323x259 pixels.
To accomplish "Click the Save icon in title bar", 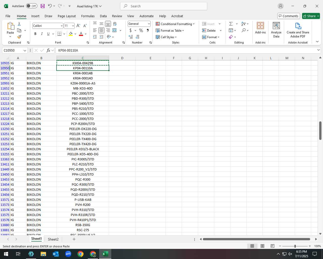I will coord(43,6).
